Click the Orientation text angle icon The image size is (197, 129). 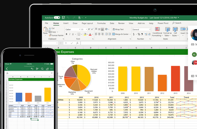[x=107, y=29]
